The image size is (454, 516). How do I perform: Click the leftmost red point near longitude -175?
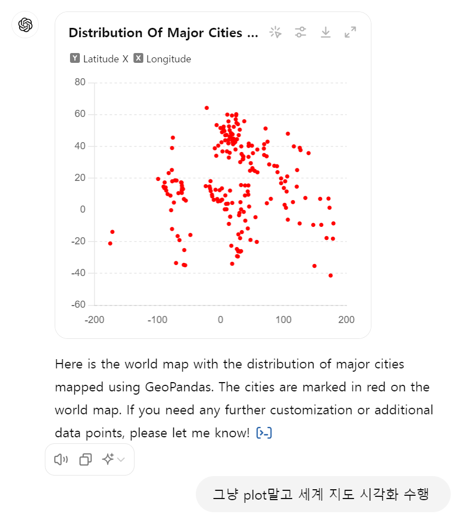tap(110, 243)
